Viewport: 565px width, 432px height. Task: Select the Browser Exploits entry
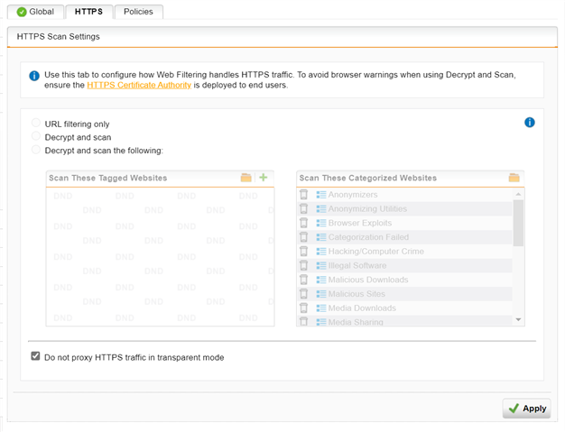tap(360, 223)
